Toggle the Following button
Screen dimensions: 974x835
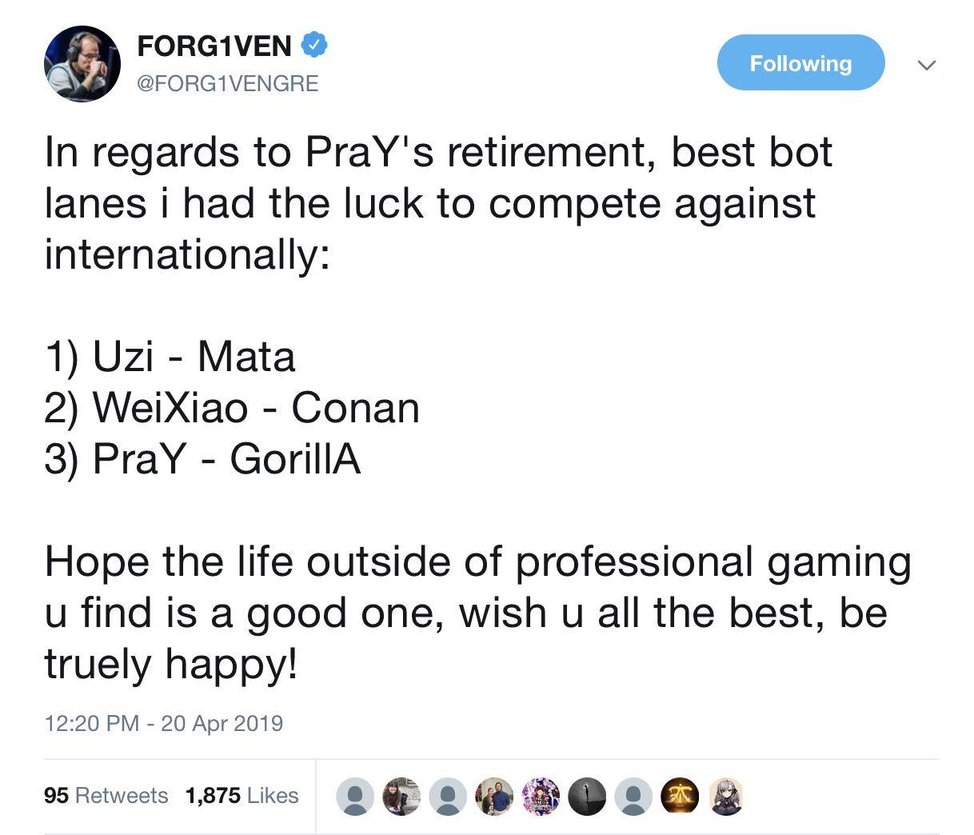click(x=800, y=63)
